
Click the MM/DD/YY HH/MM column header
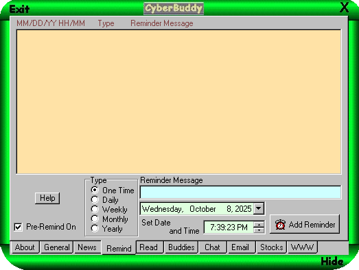pos(51,23)
